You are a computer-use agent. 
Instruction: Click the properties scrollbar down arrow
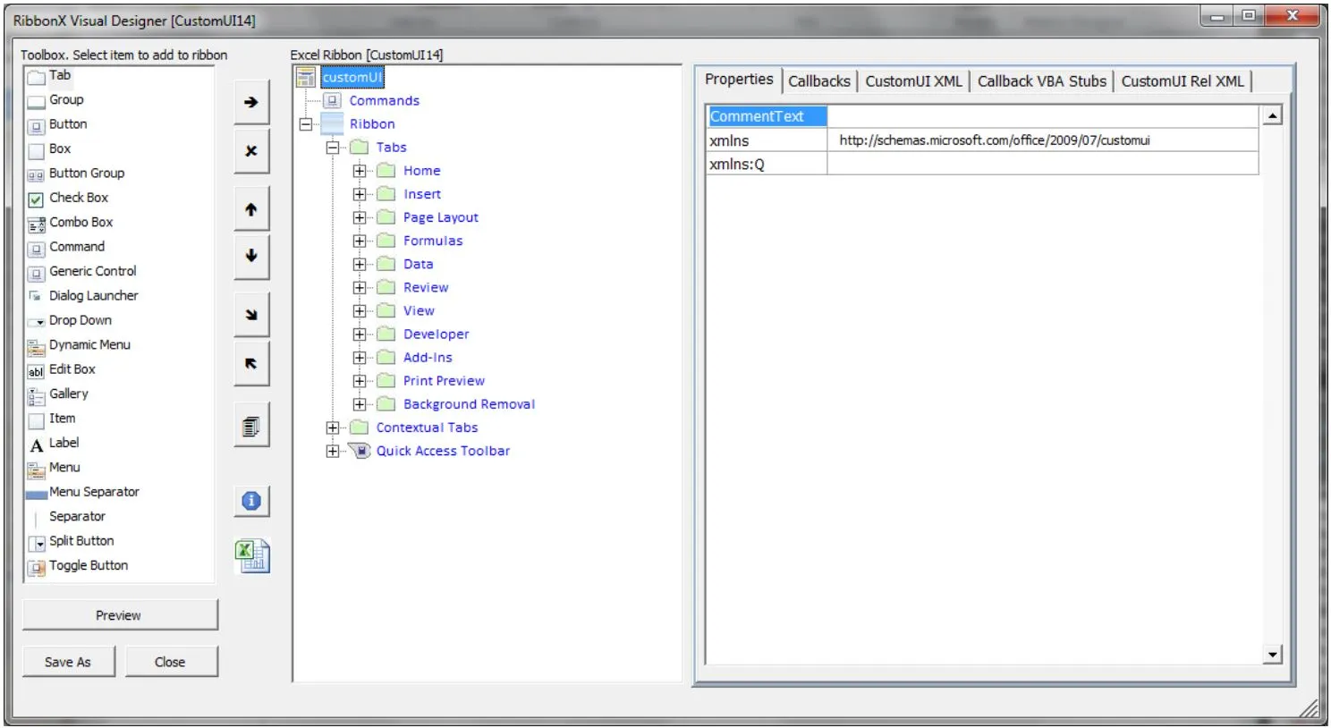tap(1272, 655)
